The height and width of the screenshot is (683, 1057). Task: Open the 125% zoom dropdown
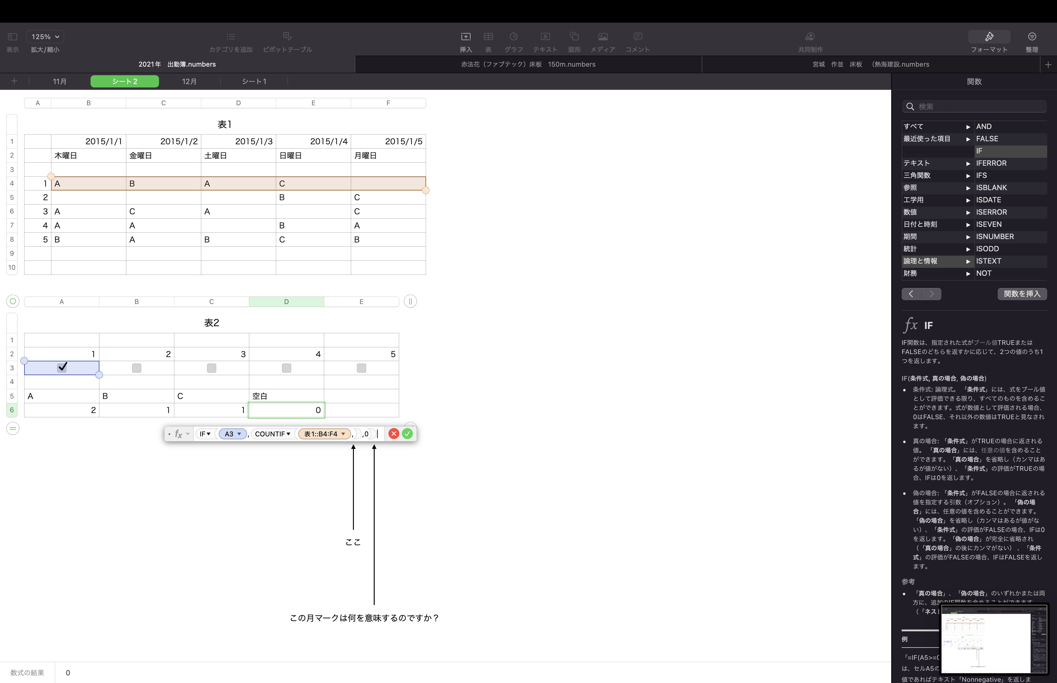pyautogui.click(x=45, y=37)
